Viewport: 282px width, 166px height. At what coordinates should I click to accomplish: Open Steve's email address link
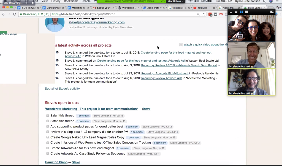coord(96,22)
